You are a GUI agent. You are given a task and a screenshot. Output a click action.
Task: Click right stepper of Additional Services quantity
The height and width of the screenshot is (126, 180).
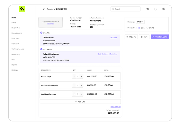pos(82,94)
